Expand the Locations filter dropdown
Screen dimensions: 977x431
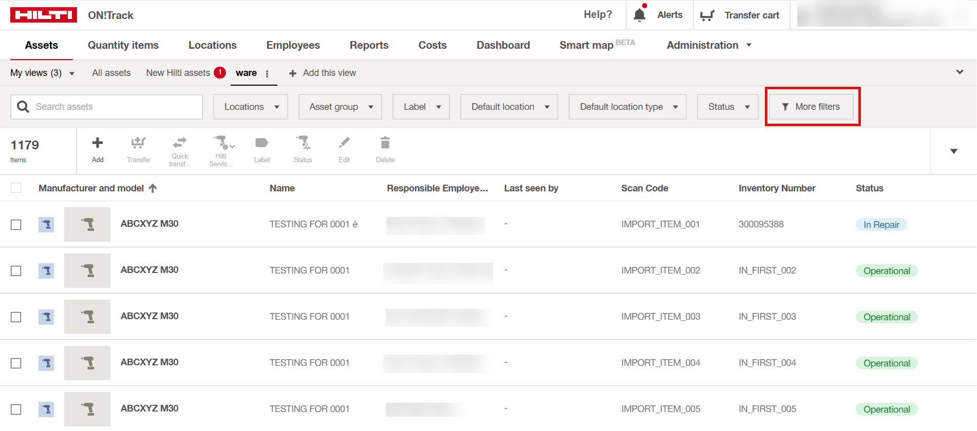(x=251, y=107)
